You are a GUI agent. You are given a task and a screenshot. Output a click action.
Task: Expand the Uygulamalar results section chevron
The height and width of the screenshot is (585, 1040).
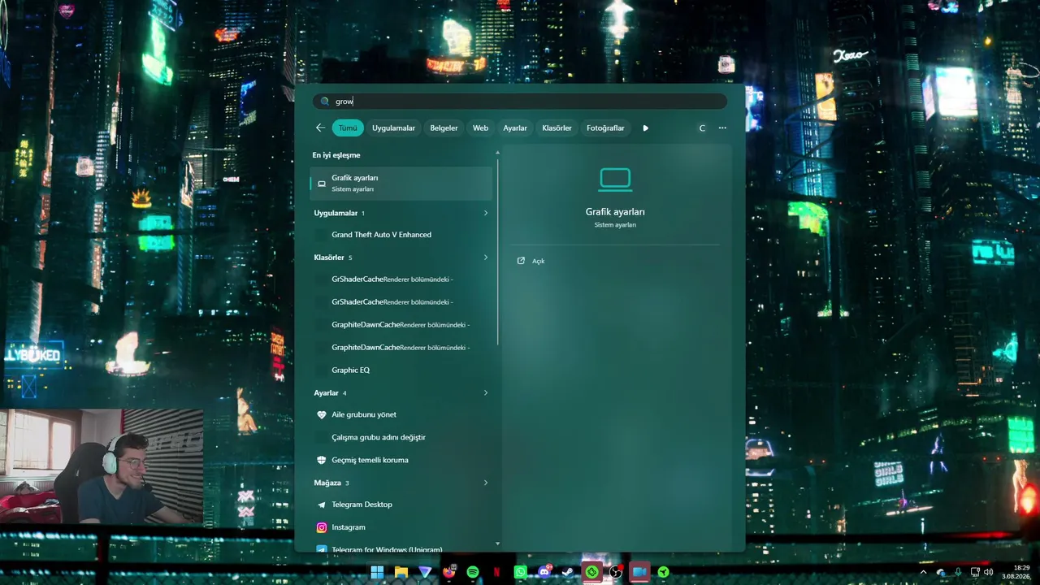486,213
